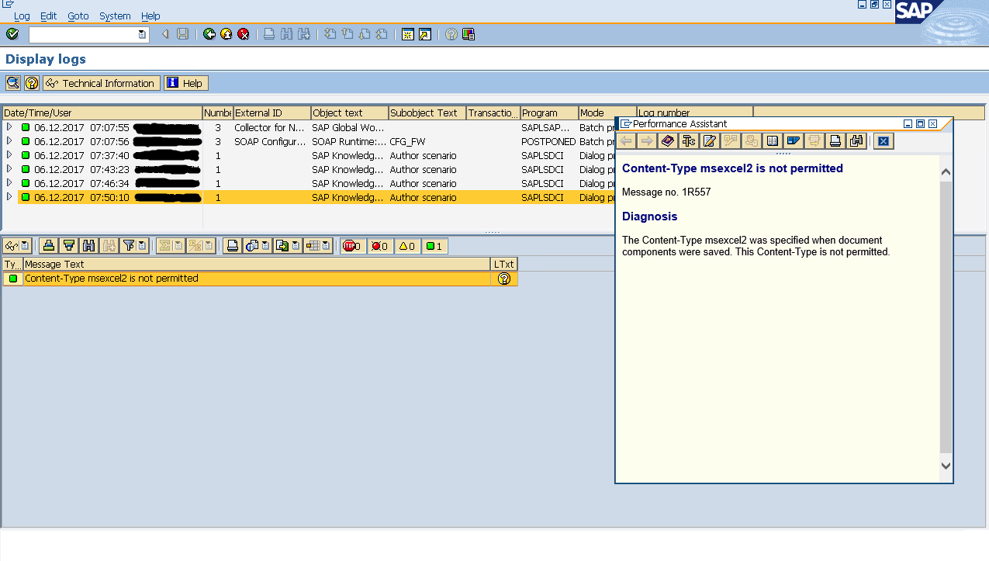Image resolution: width=989 pixels, height=561 pixels.
Task: Open the Edit menu
Action: [48, 16]
